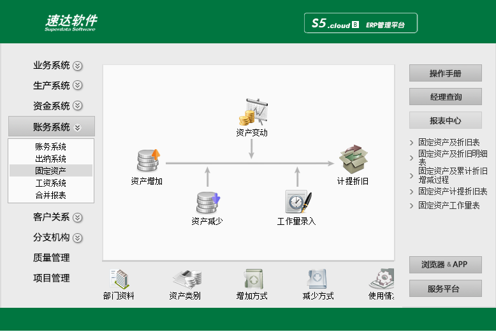This screenshot has width=496, height=332.
Task: Open 项目管理 module
Action: pos(51,278)
